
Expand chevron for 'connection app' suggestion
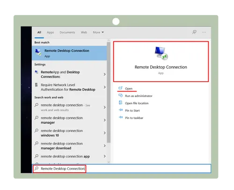(104, 156)
